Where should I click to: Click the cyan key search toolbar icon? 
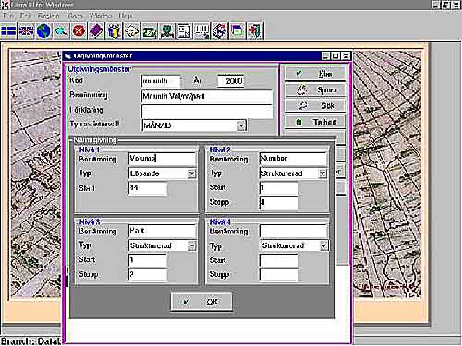61,31
